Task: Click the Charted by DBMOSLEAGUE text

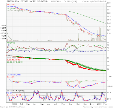Action: (94, 1)
